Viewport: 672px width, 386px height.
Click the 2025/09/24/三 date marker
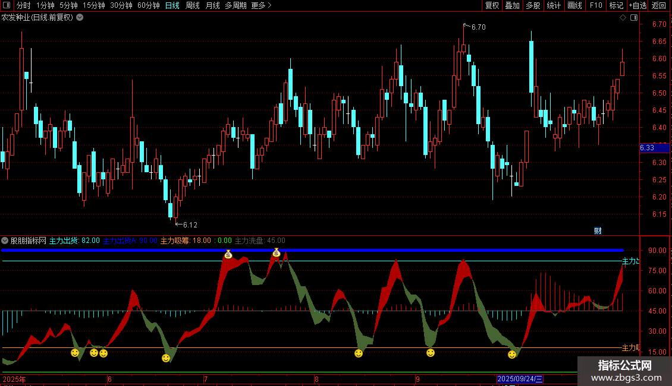click(519, 379)
